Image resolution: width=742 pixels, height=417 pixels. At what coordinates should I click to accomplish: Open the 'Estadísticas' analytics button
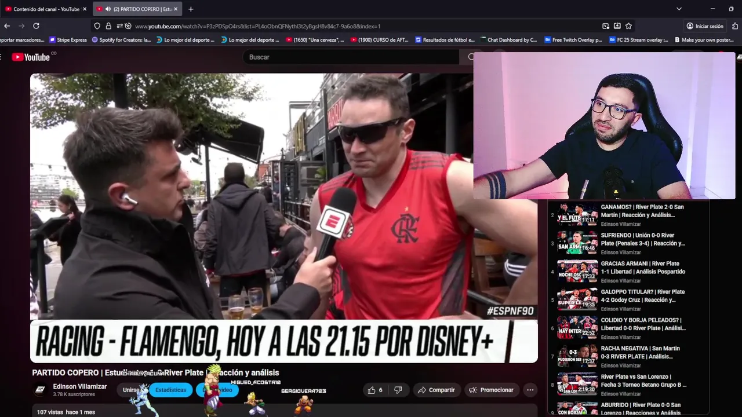(170, 390)
